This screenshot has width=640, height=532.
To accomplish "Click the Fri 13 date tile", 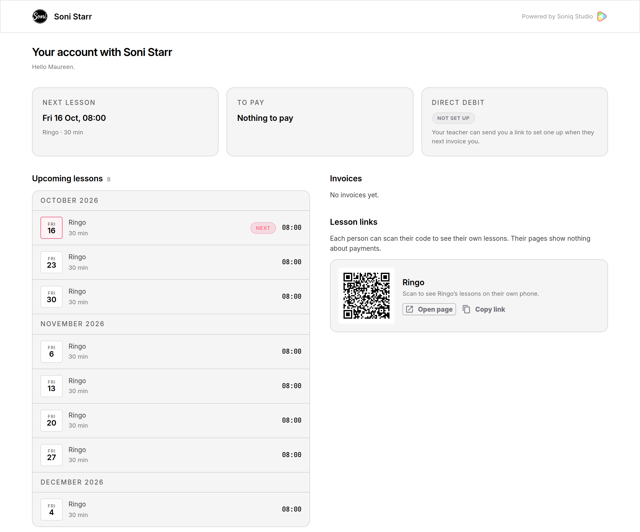I will pos(51,386).
